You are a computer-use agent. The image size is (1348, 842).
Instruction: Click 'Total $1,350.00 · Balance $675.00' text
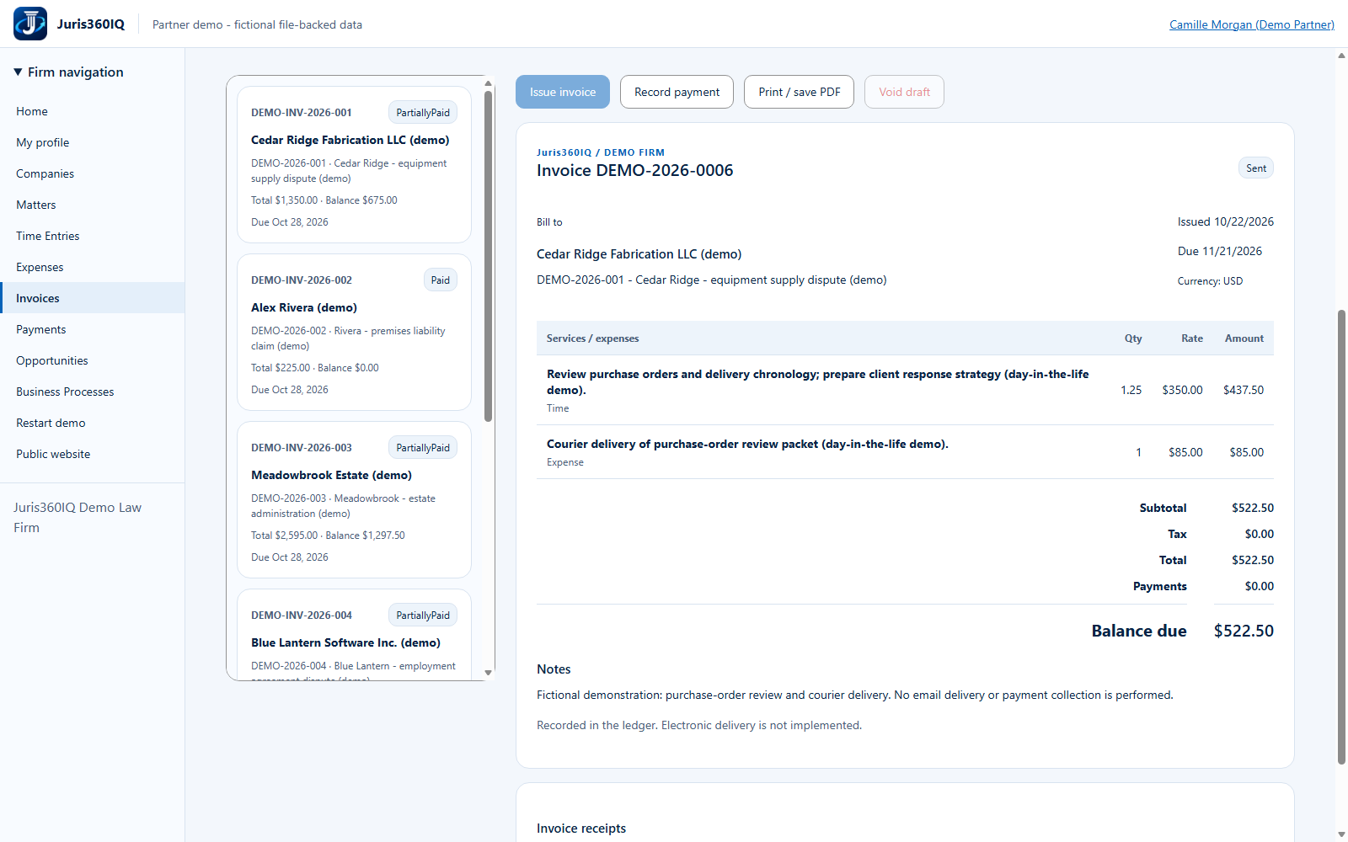tap(324, 200)
